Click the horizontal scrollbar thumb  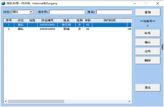[x=36, y=101]
